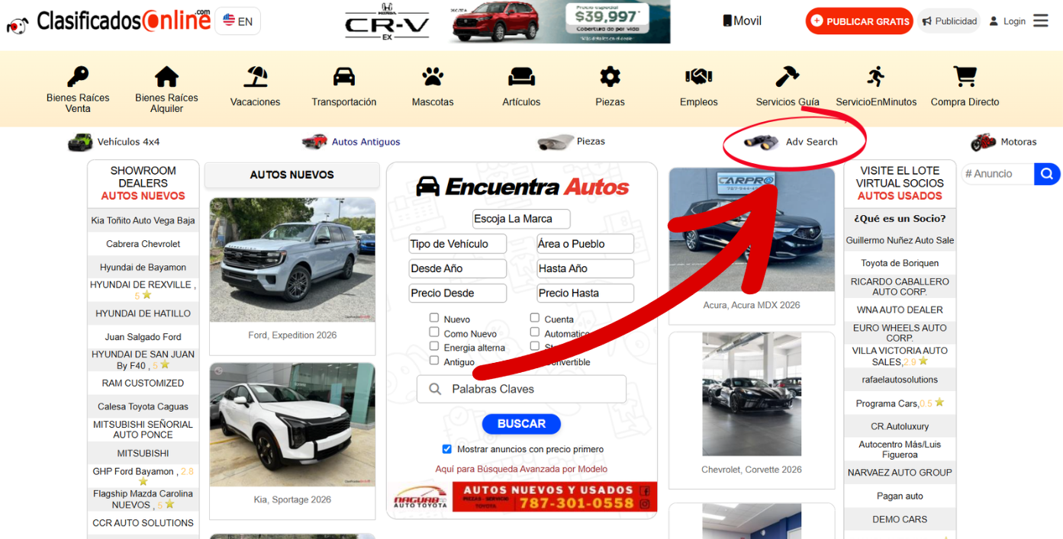The width and height of the screenshot is (1063, 539).
Task: Open the Kia Sportage 2026 photo
Action: (x=292, y=425)
